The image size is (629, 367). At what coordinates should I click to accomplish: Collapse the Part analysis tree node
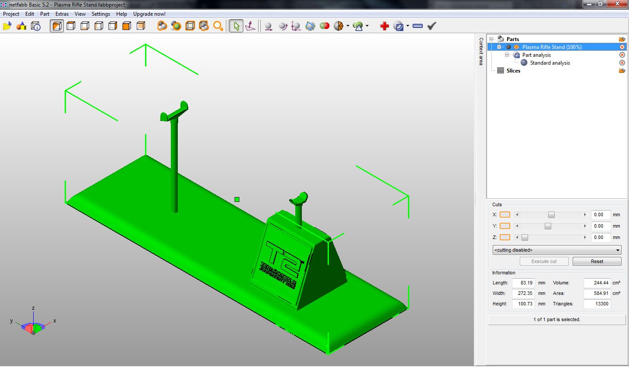coord(507,55)
